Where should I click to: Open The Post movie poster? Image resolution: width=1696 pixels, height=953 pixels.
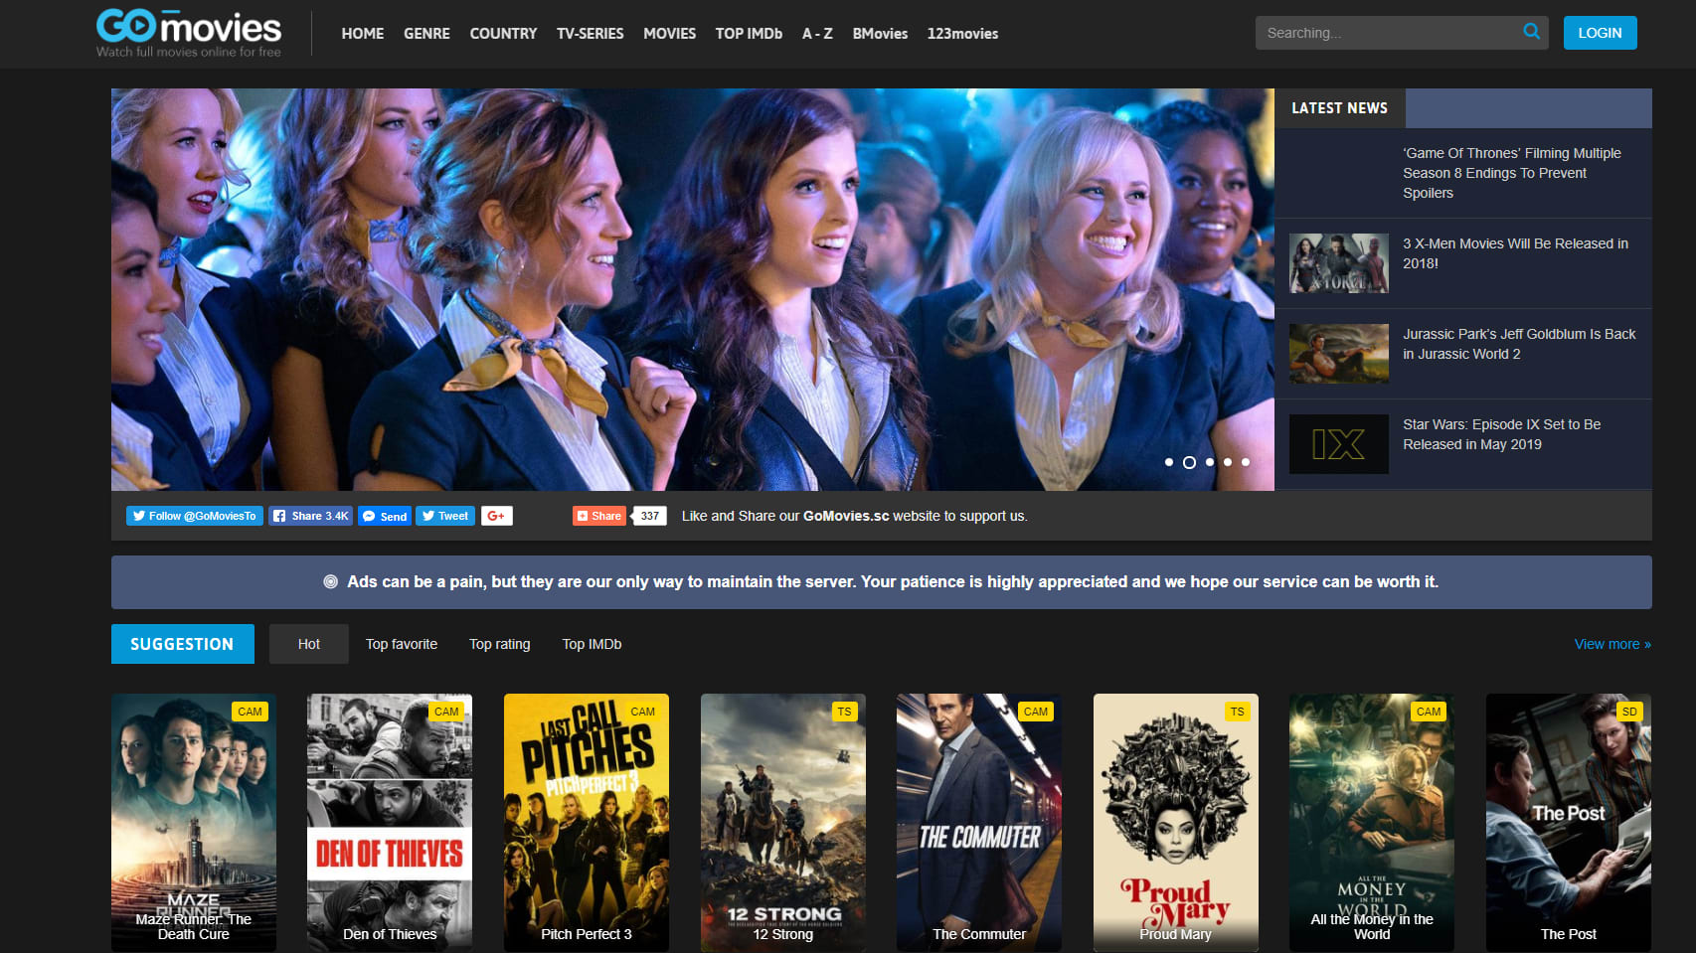point(1569,823)
